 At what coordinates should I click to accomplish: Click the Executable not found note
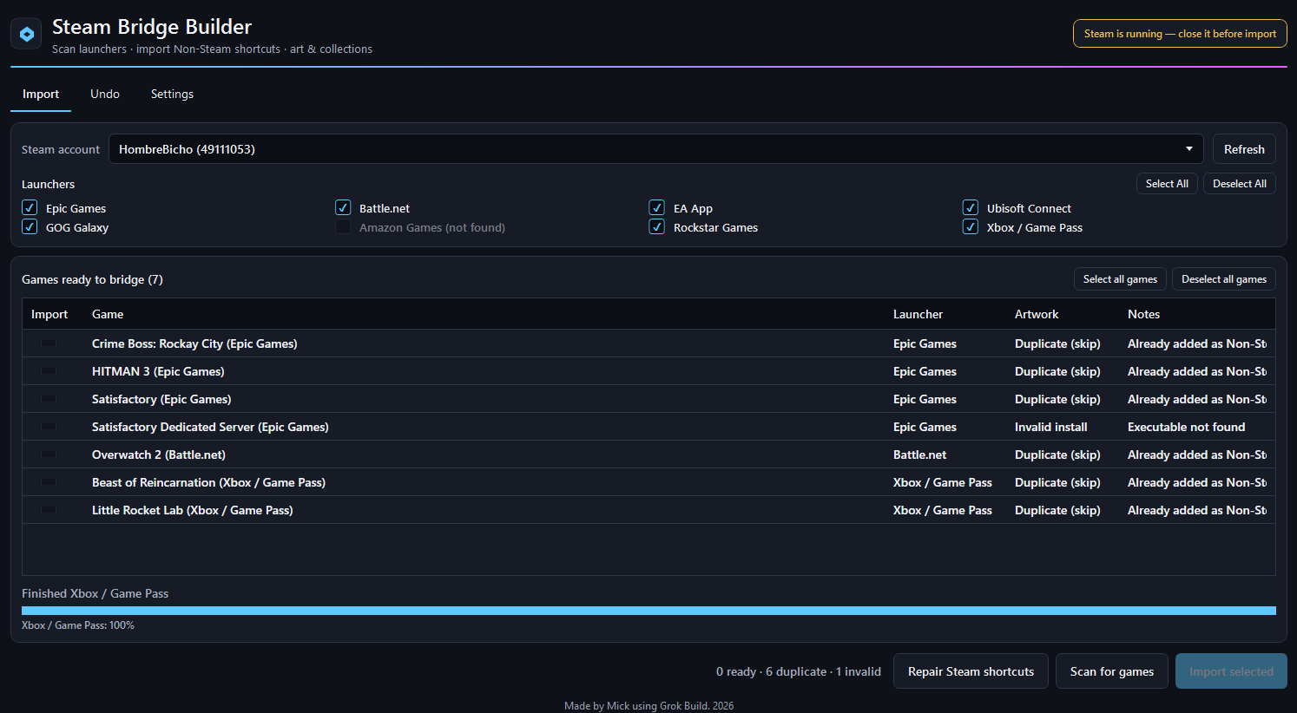[x=1186, y=427]
